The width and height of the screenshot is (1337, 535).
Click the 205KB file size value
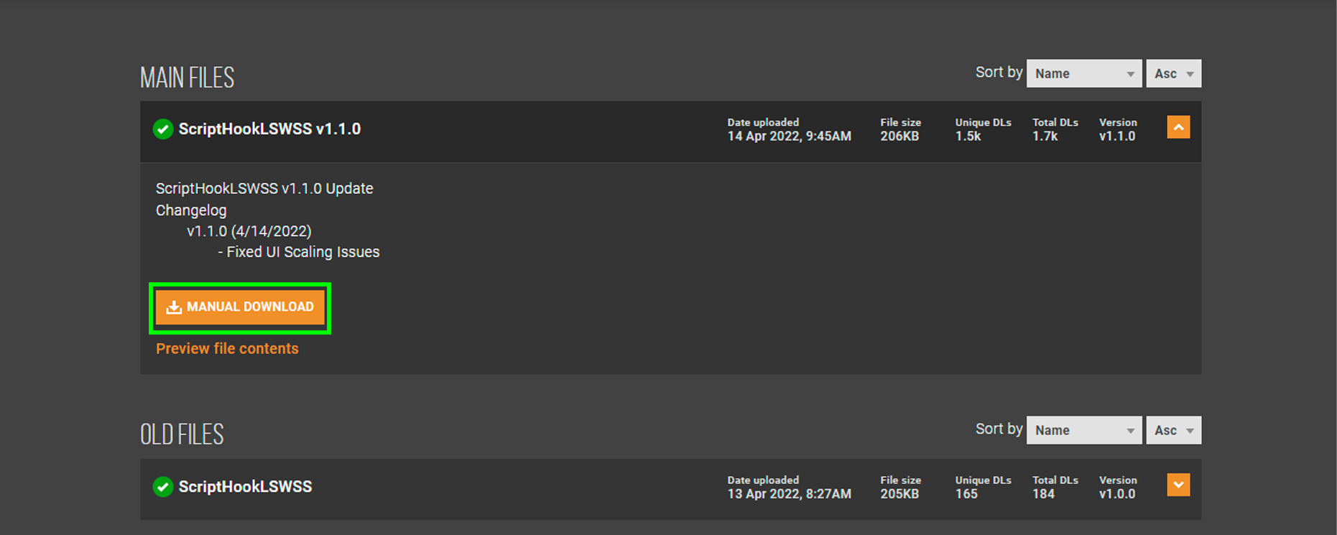(x=899, y=494)
